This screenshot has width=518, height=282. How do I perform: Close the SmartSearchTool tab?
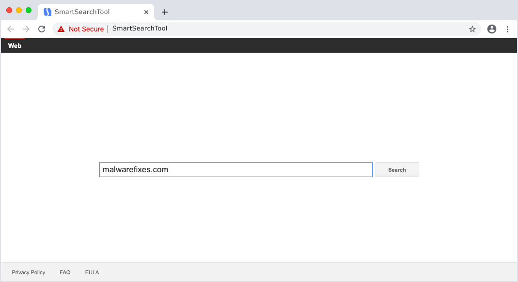click(x=146, y=12)
